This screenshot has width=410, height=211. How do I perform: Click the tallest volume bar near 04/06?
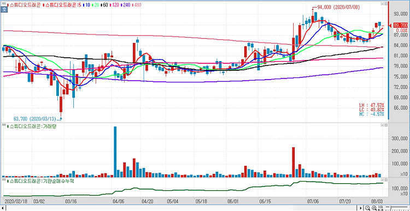[x=115, y=152]
